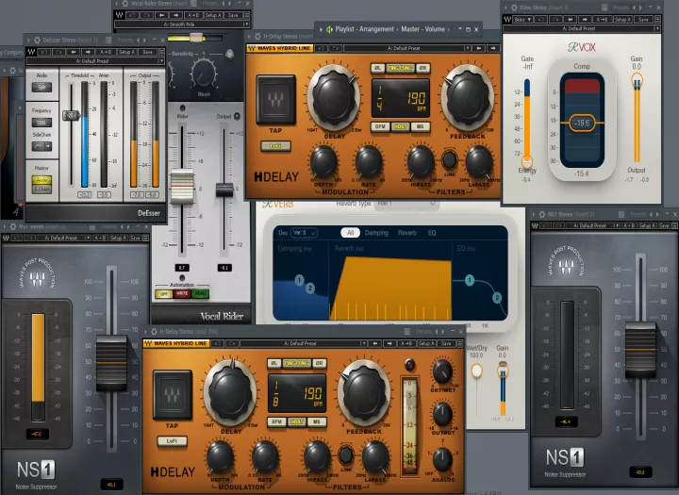Tap the TAP tempo pad on the upper H-Delay
Screen dimensions: 679x495
coord(275,100)
